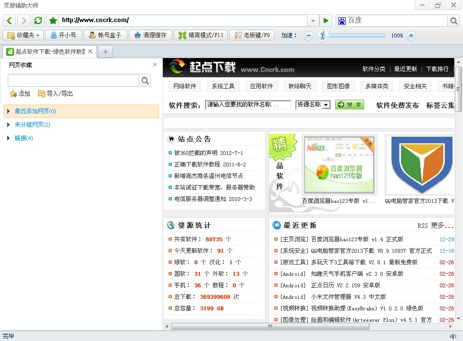The height and width of the screenshot is (341, 463).
Task: Click the green Go arrow button
Action: 326,21
